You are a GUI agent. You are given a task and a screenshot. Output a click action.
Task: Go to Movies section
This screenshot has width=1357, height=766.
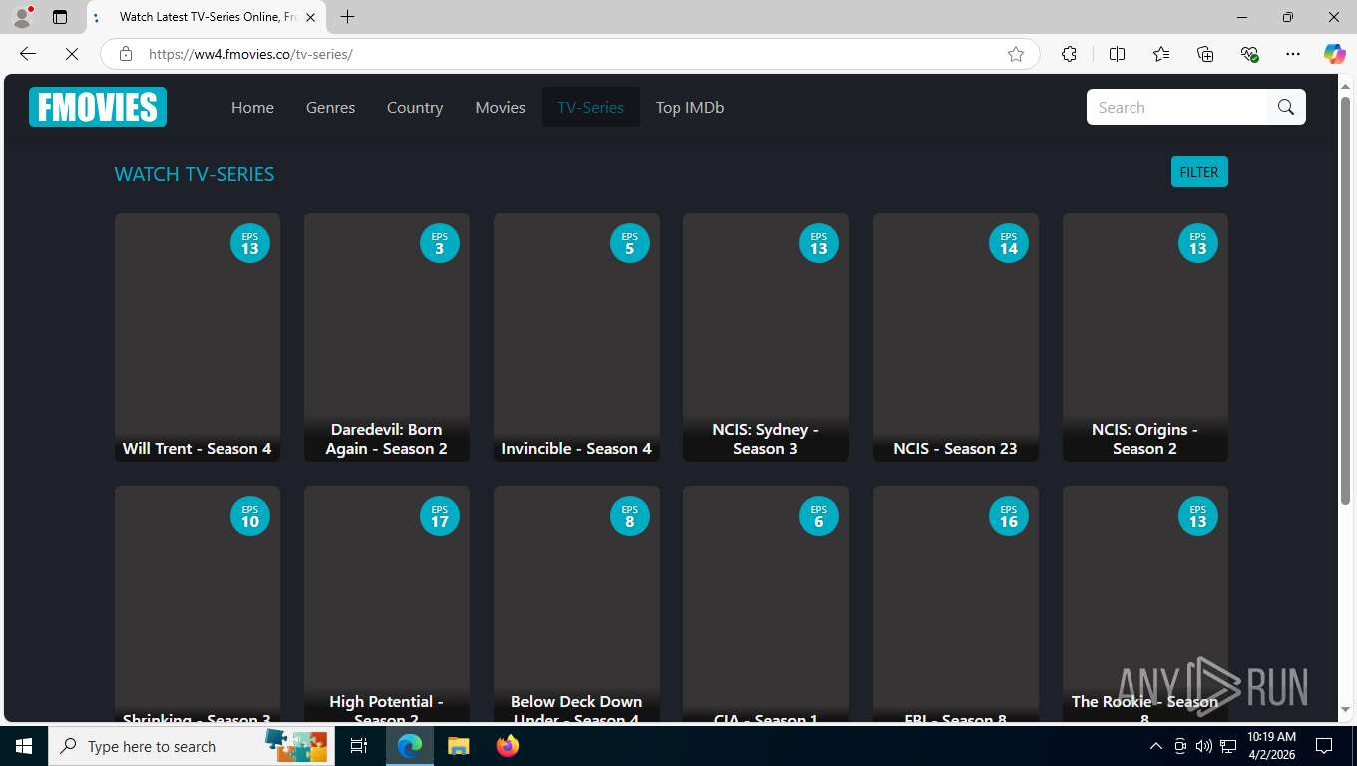coord(500,107)
